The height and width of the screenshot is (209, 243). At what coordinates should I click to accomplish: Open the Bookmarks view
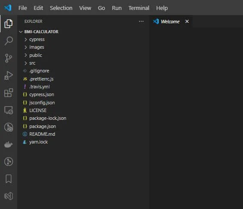[9, 179]
